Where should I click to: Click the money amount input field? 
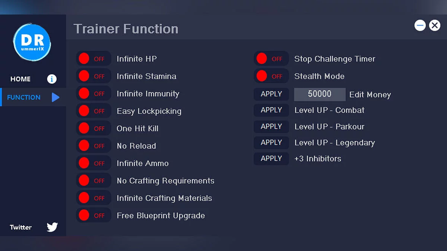point(320,94)
